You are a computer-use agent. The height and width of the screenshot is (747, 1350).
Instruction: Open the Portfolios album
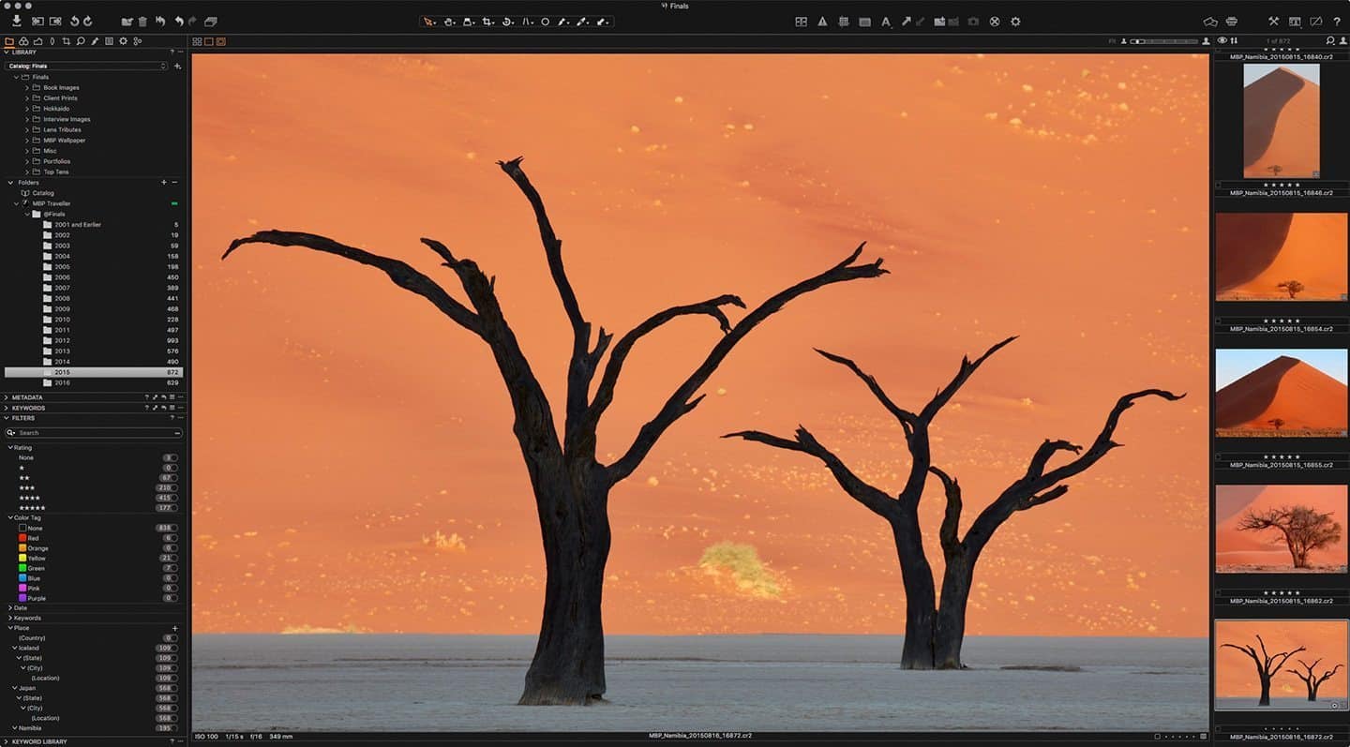[56, 161]
